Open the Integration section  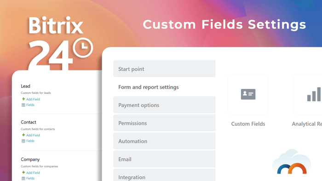164,175
